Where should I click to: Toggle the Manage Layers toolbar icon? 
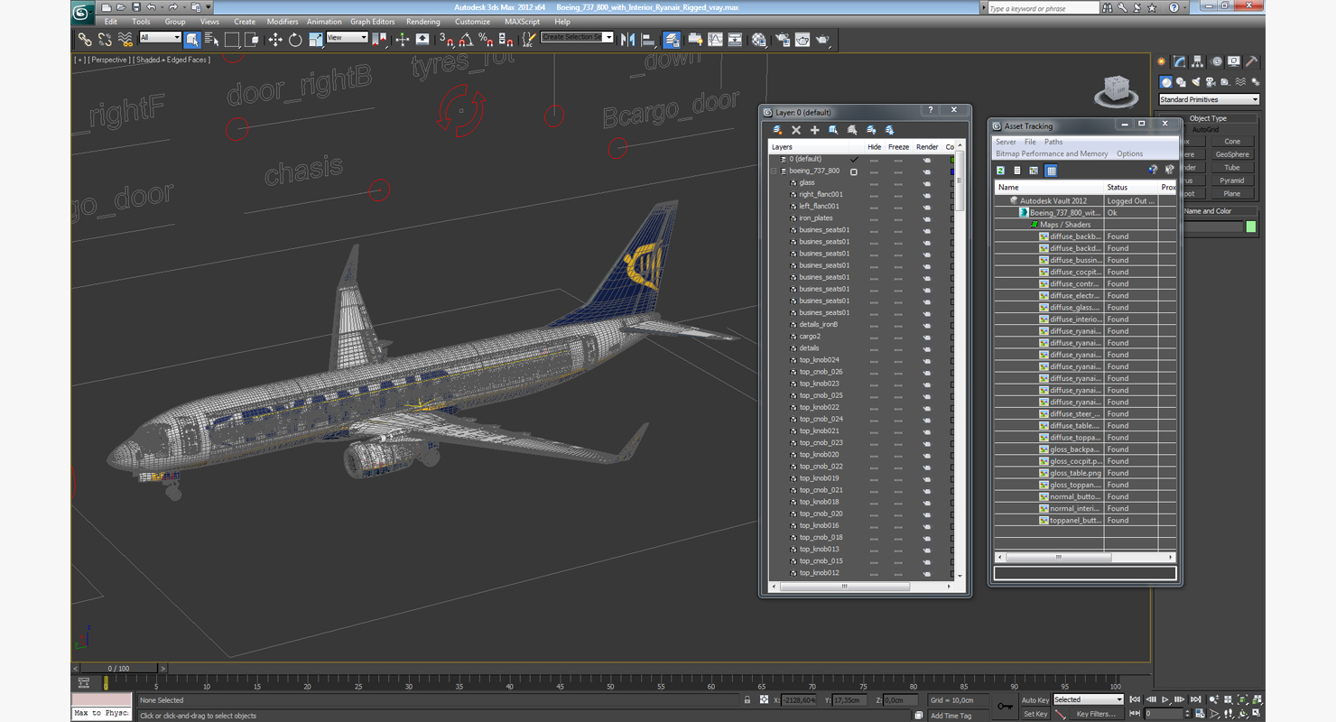point(672,39)
